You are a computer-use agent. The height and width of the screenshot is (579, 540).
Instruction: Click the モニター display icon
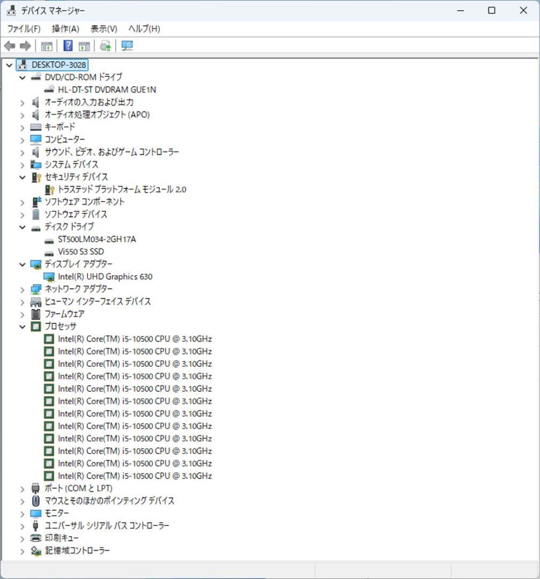pyautogui.click(x=36, y=513)
